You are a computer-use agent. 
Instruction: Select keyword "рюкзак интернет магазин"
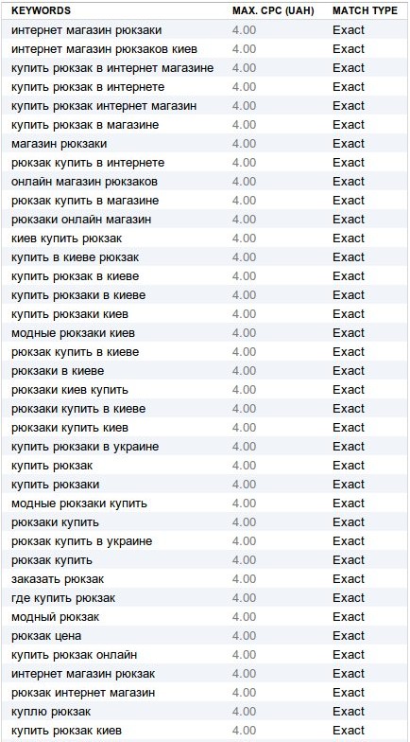pyautogui.click(x=83, y=693)
